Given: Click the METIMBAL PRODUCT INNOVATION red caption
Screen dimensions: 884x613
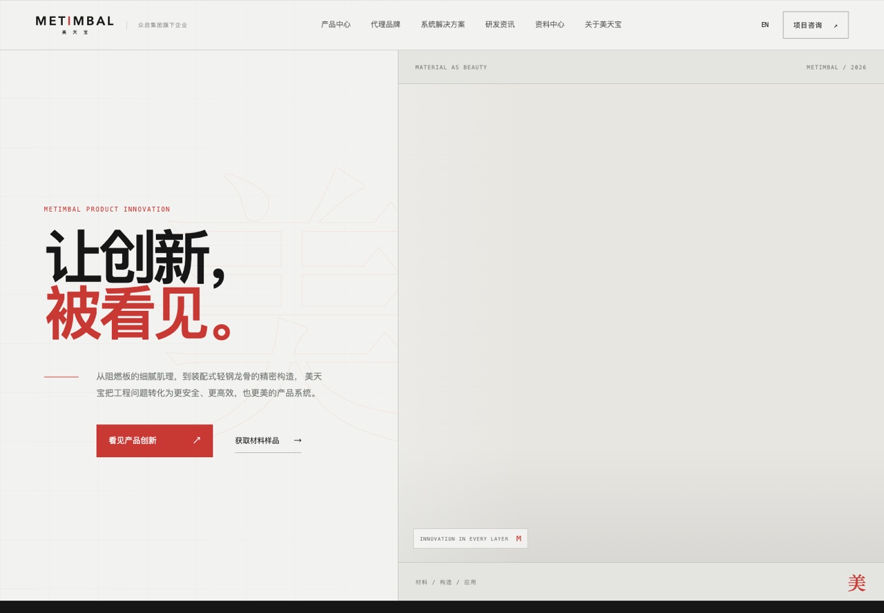Looking at the screenshot, I should [107, 210].
